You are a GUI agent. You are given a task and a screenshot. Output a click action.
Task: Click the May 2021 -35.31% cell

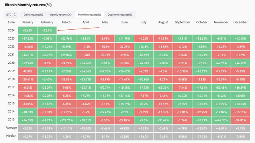tap(105, 55)
